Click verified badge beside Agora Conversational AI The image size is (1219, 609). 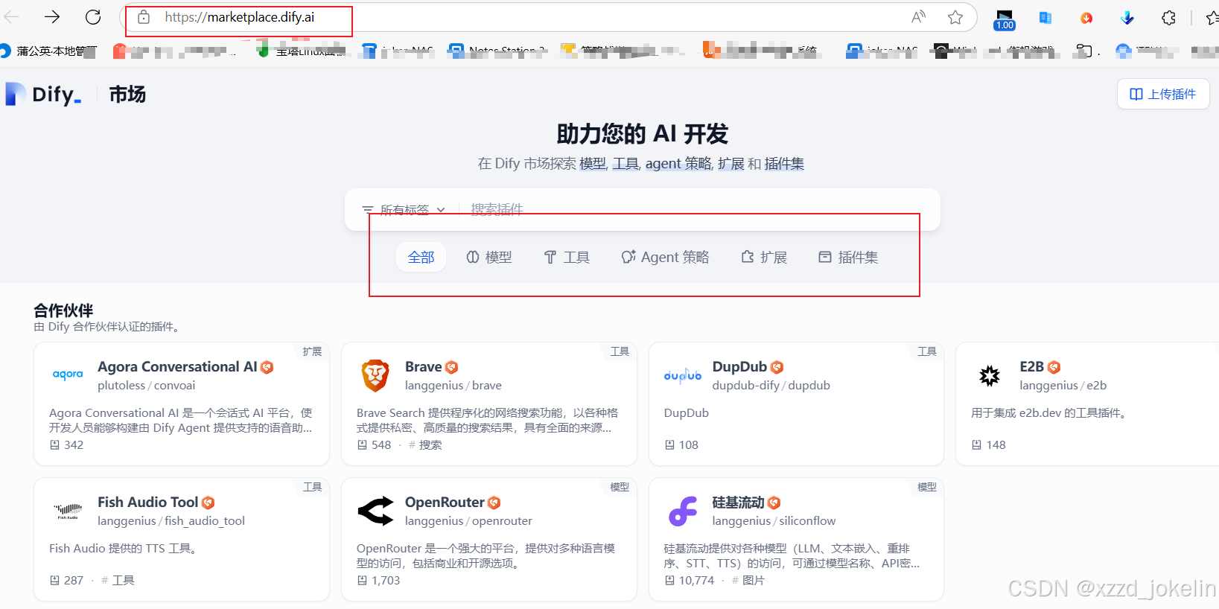point(267,367)
